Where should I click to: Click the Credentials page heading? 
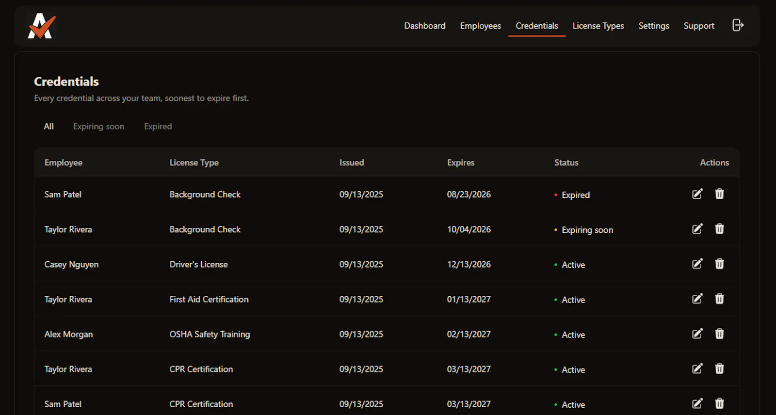tap(66, 81)
